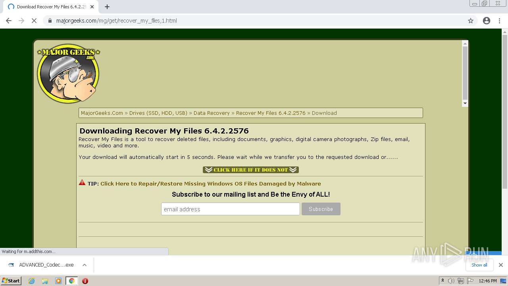The height and width of the screenshot is (286, 508).
Task: View site info via the padlock icon
Action: click(50, 21)
